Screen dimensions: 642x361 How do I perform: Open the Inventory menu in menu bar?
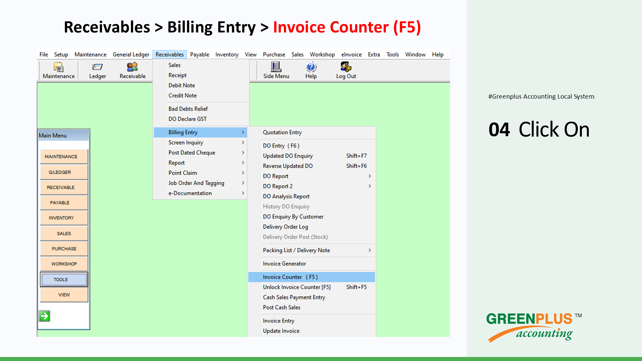227,54
